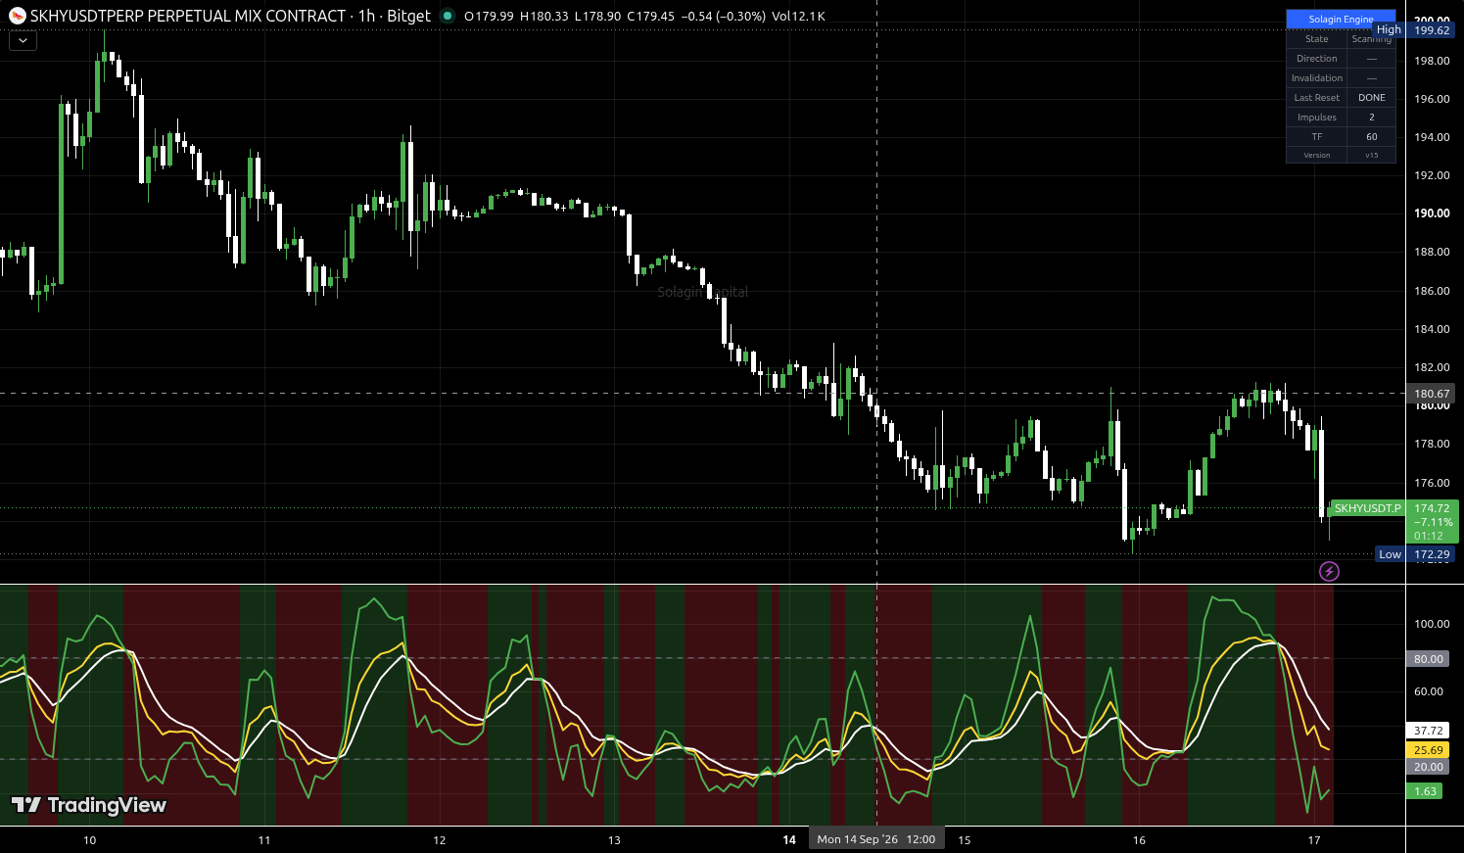
Task: Click the Low 172.29 price label
Action: (x=1415, y=554)
